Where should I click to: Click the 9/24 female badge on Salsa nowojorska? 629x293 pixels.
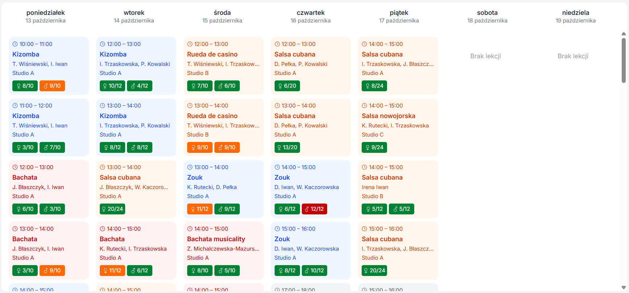[374, 147]
